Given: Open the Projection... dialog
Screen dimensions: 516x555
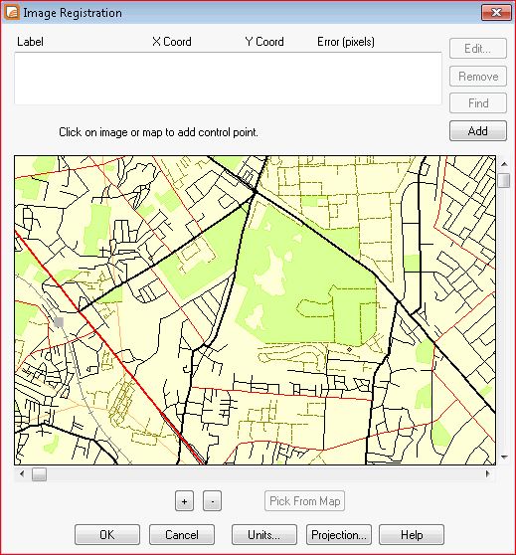Looking at the screenshot, I should click(x=339, y=534).
